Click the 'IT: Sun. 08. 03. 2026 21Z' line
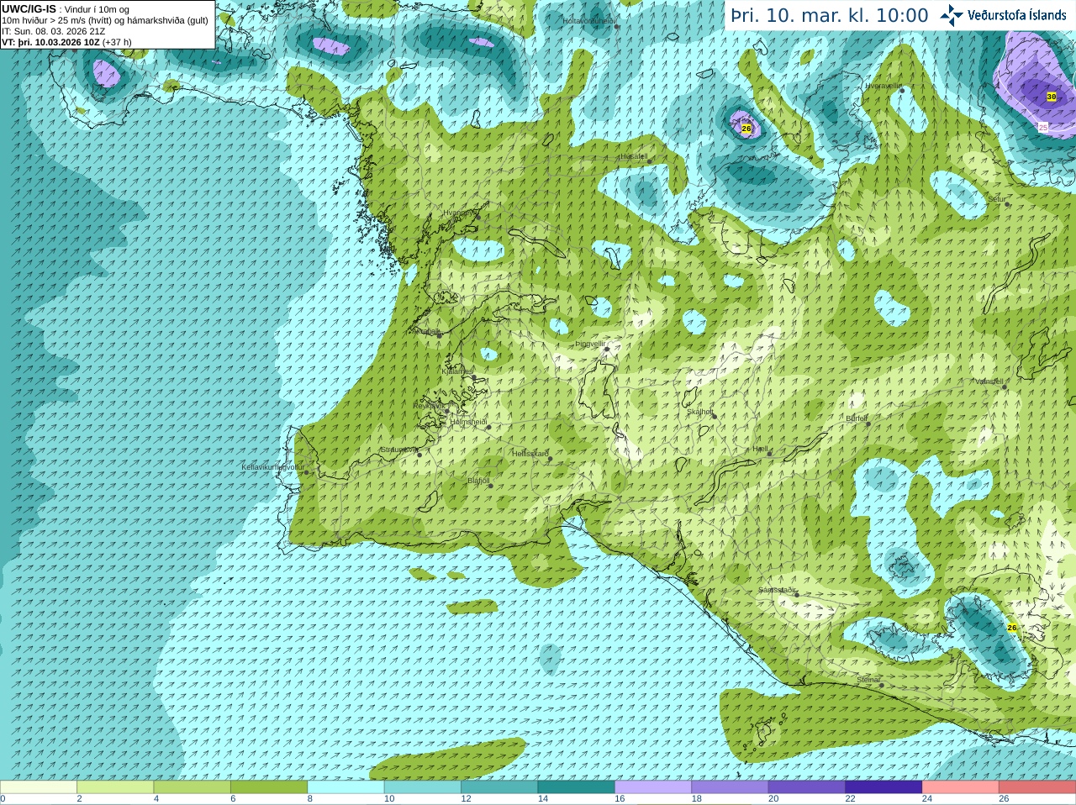The width and height of the screenshot is (1076, 805). [54, 31]
